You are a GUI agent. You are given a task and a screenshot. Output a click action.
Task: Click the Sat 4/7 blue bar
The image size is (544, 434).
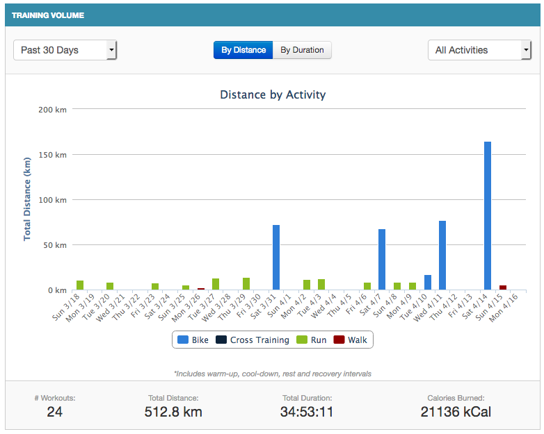(x=382, y=259)
